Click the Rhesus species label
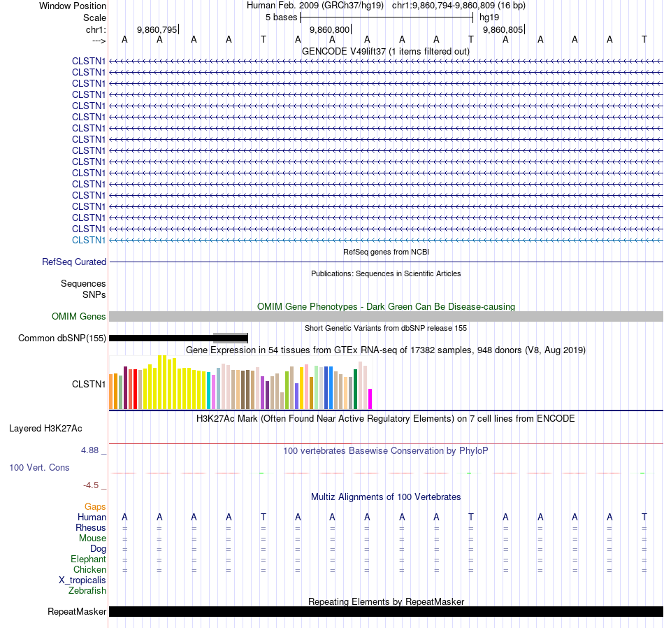Screen dimensions: 664x628 91,527
